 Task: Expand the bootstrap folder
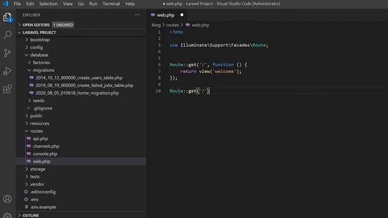27,39
